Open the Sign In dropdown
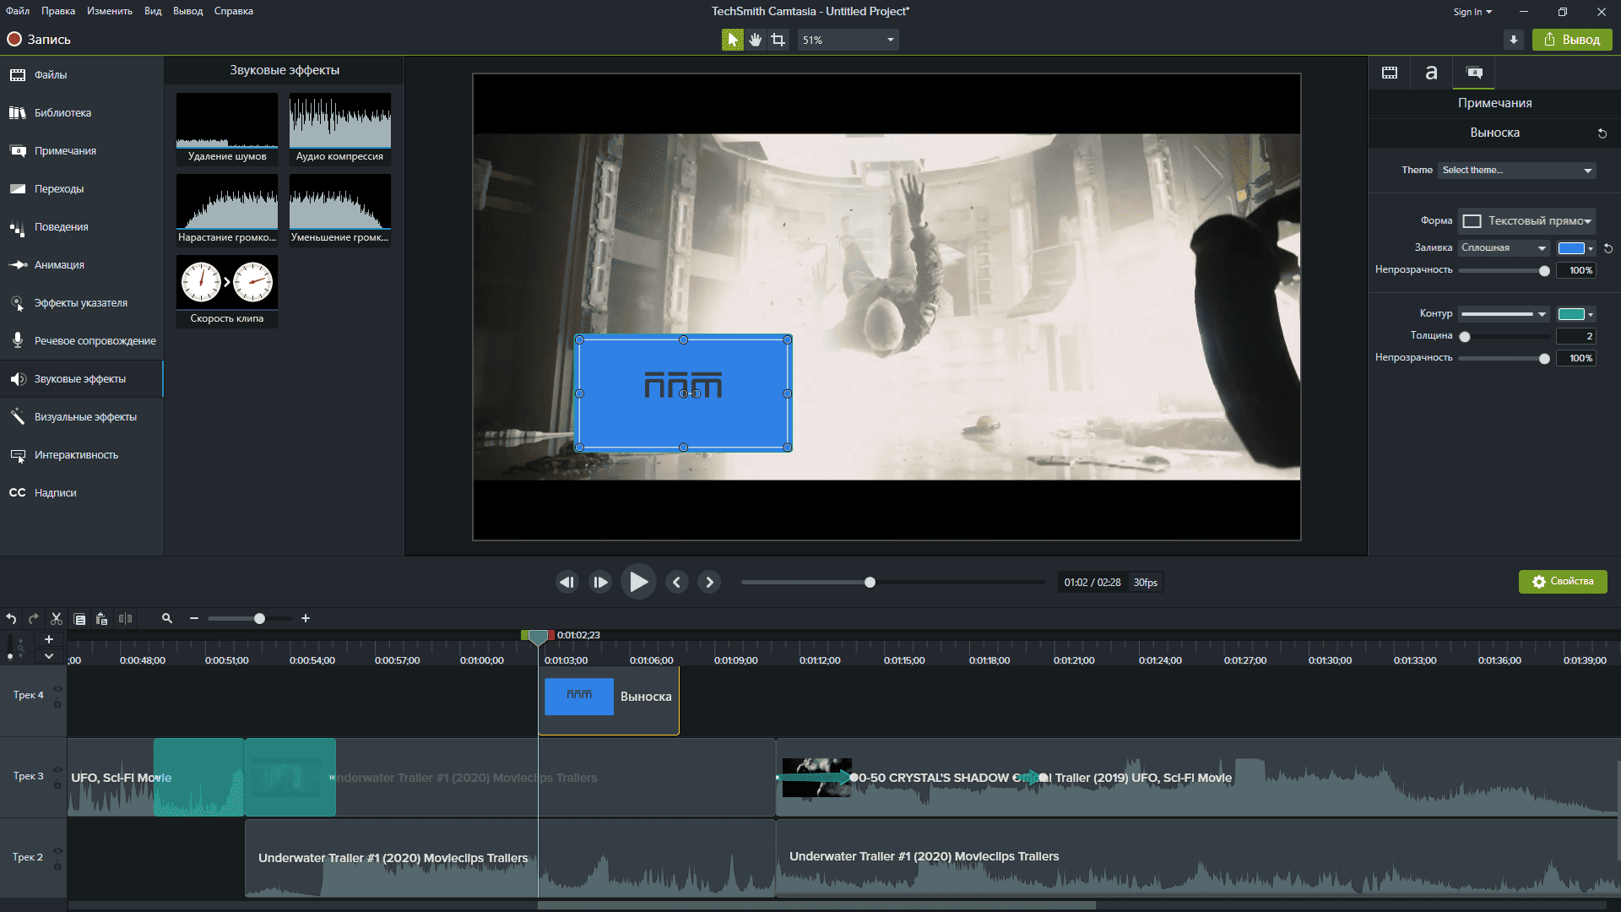 point(1472,12)
